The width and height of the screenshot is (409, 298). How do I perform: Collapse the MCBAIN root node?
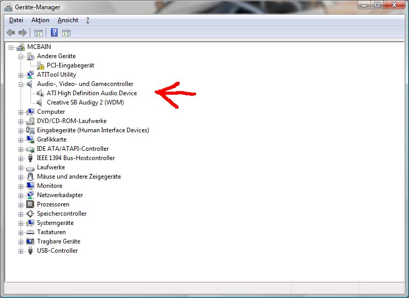coord(11,47)
